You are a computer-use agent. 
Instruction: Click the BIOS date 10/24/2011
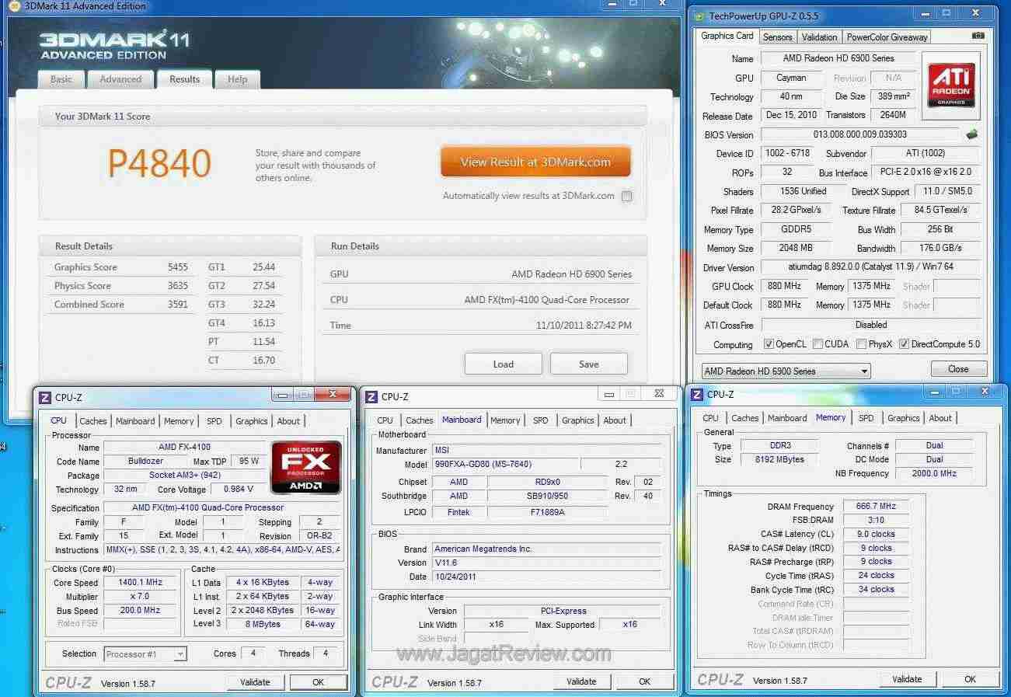tap(546, 577)
